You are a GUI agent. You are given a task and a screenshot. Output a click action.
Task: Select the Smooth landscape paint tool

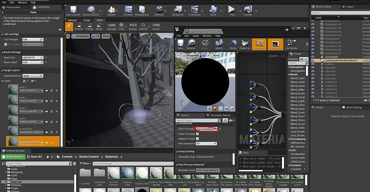point(79,27)
